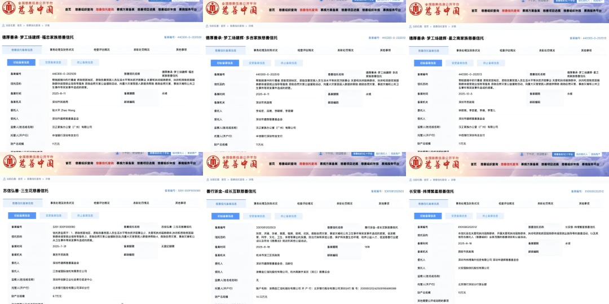Click the user avatar icon in the 成长互联 panel header
The height and width of the screenshot is (304, 609).
coord(322,154)
